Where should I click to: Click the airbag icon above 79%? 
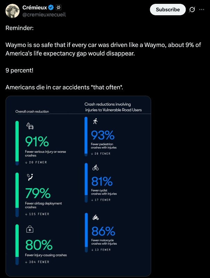(x=30, y=177)
